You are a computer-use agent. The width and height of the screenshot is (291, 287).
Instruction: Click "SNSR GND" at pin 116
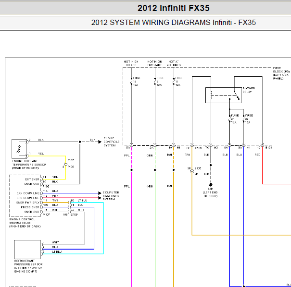(32, 212)
